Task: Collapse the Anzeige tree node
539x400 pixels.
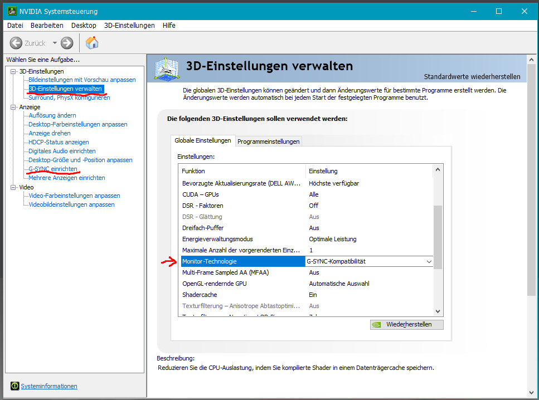Action: (x=13, y=107)
